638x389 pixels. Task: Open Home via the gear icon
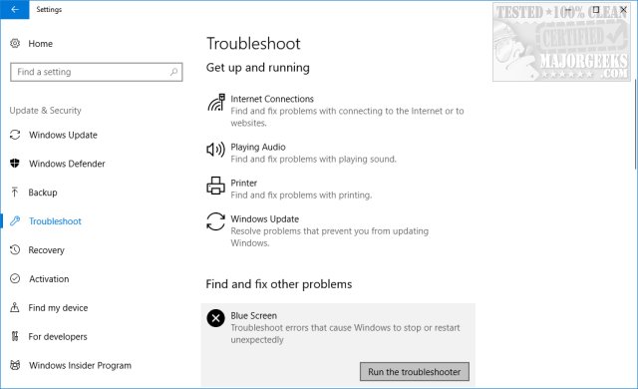[x=15, y=44]
